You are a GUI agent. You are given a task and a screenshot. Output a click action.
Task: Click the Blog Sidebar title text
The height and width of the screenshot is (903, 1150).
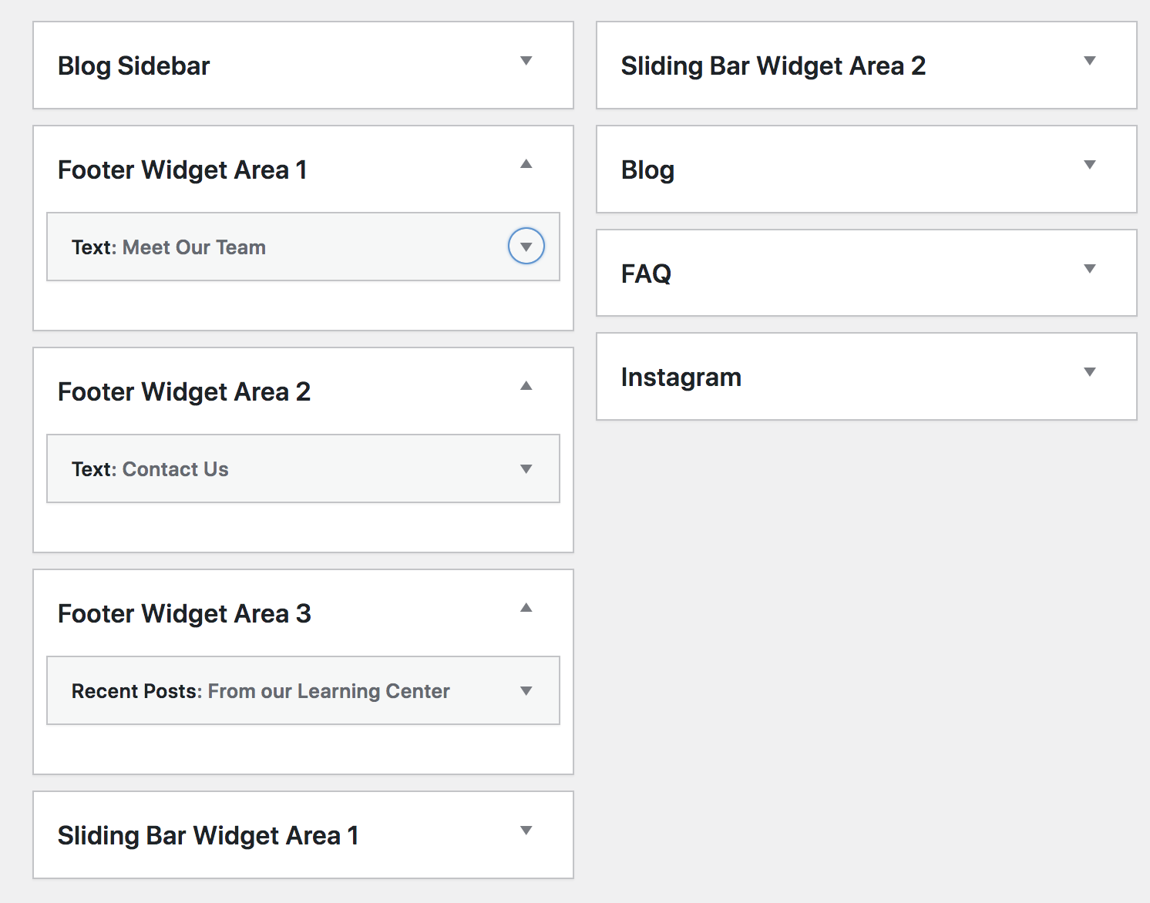point(134,65)
